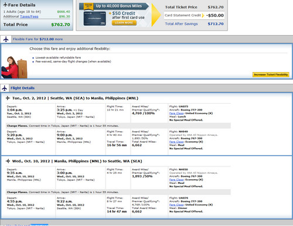The width and height of the screenshot is (293, 226).
Task: Click the airplane icon in Flight Details header
Action: (x=5, y=88)
